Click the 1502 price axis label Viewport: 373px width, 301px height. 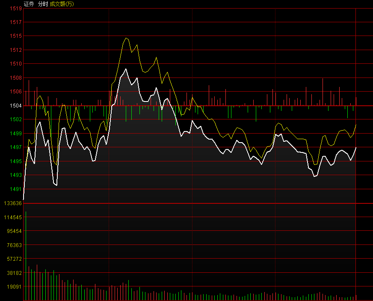pos(16,119)
